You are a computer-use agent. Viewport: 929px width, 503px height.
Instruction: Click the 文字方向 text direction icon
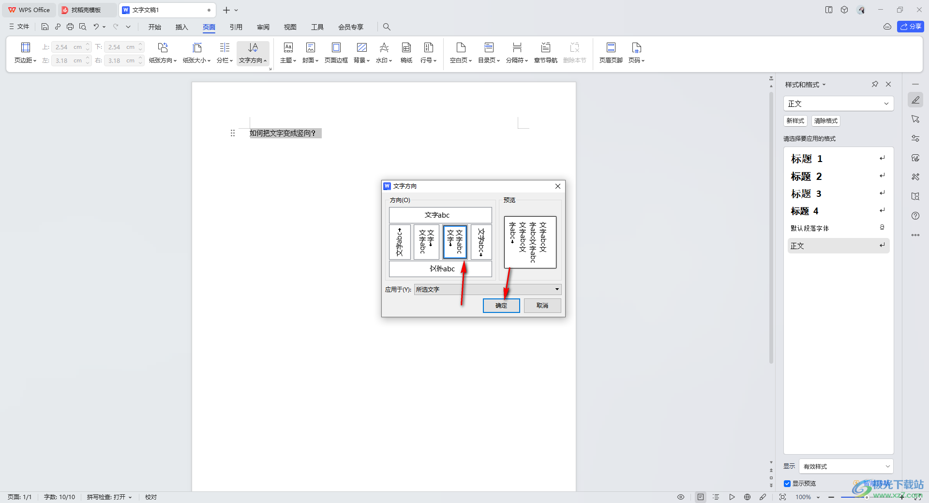click(x=253, y=47)
